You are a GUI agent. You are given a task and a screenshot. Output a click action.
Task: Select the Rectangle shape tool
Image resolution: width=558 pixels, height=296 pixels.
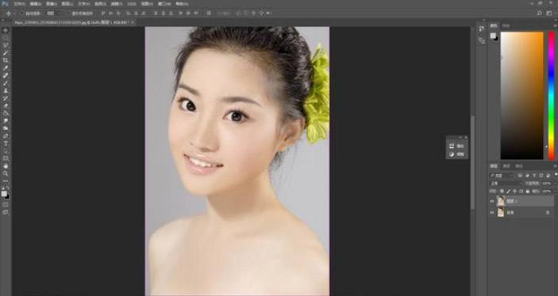click(6, 158)
